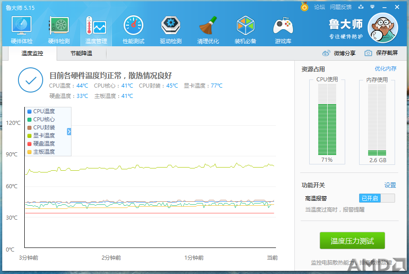The width and height of the screenshot is (409, 274).
Task: Toggle 硬盘温度 red legend swatch
Action: click(30, 144)
